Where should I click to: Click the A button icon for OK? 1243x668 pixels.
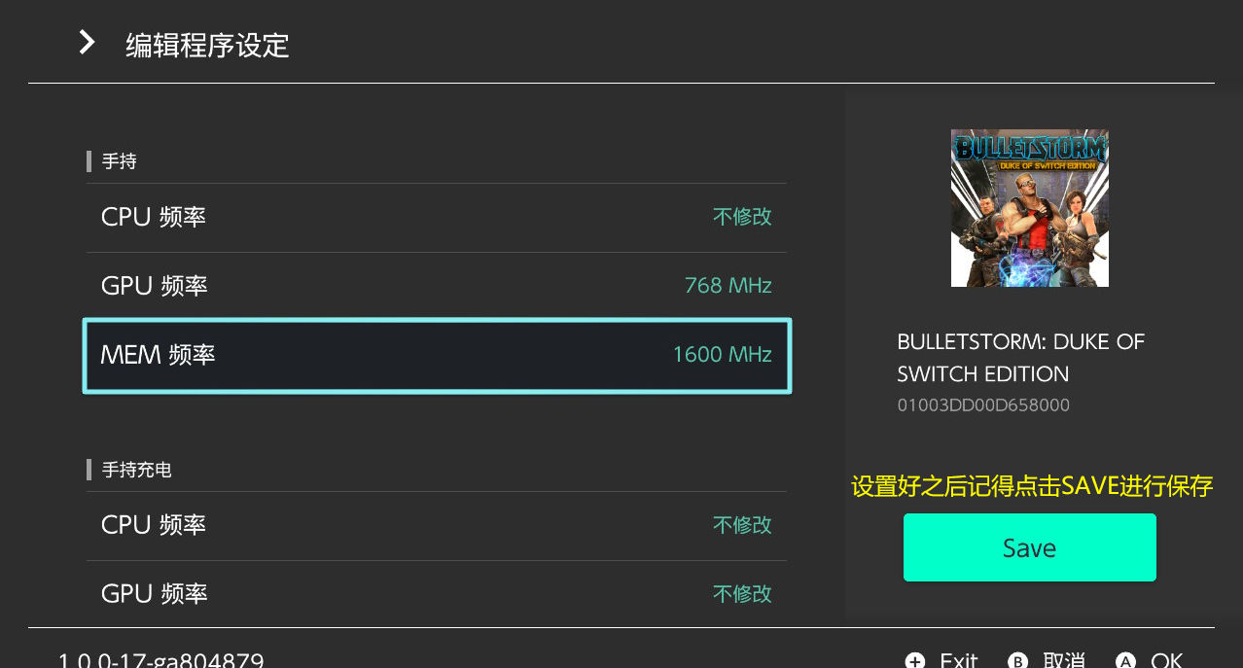pos(1125,661)
